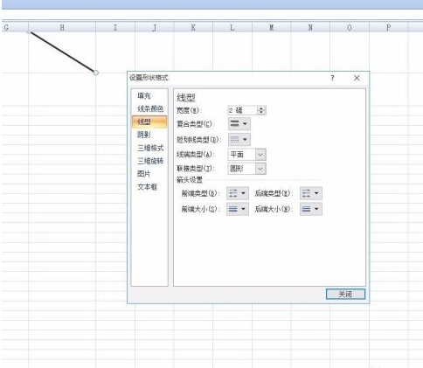This screenshot has height=368, width=423.
Task: Select the 图片 category
Action: pos(144,174)
